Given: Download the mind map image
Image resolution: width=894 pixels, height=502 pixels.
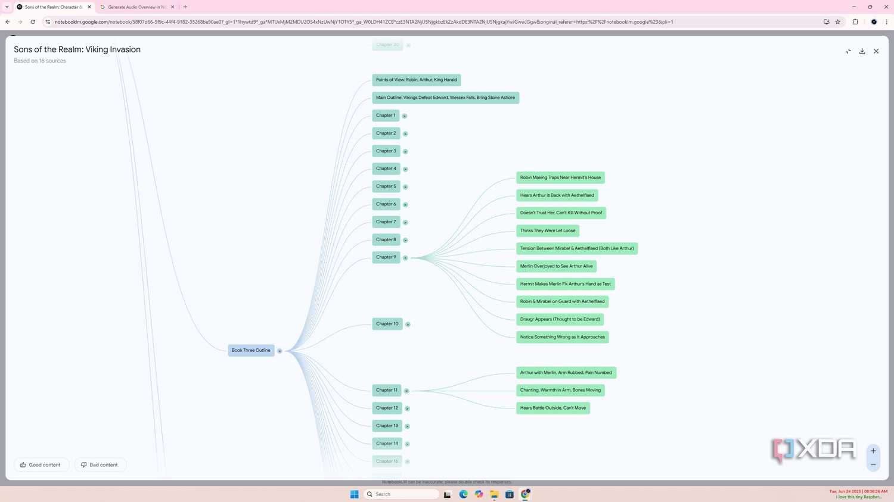Looking at the screenshot, I should (x=862, y=51).
